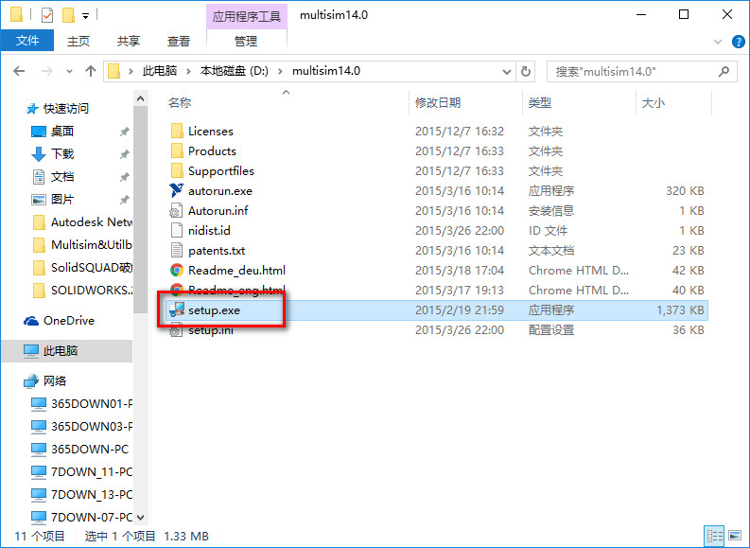Open the recent locations dropdown arrow
Screen dimensions: 750x548
click(69, 71)
